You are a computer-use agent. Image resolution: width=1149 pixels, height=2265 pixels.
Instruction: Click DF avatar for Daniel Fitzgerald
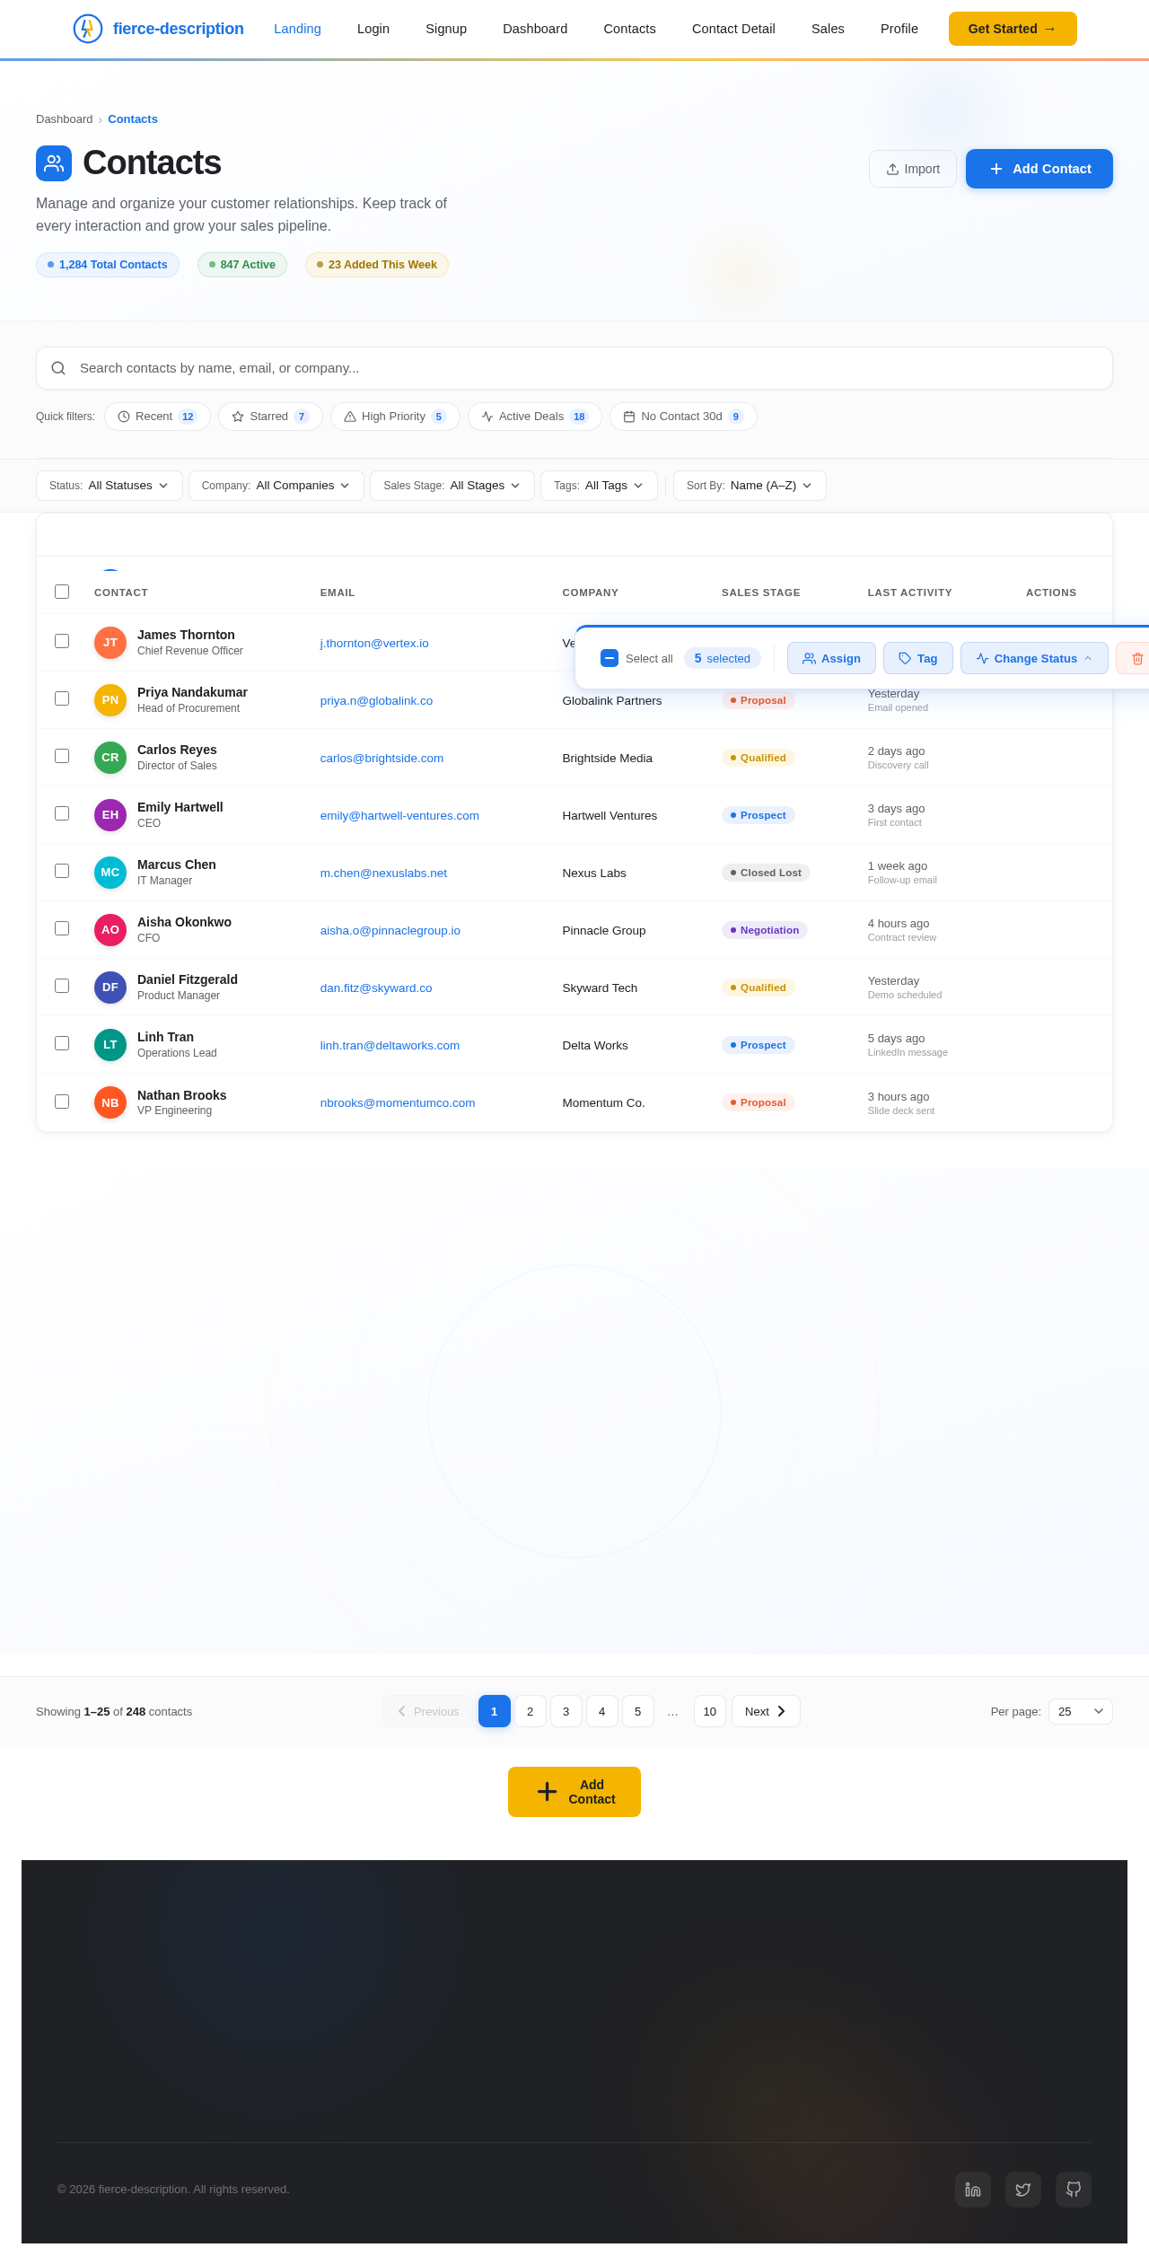(110, 988)
